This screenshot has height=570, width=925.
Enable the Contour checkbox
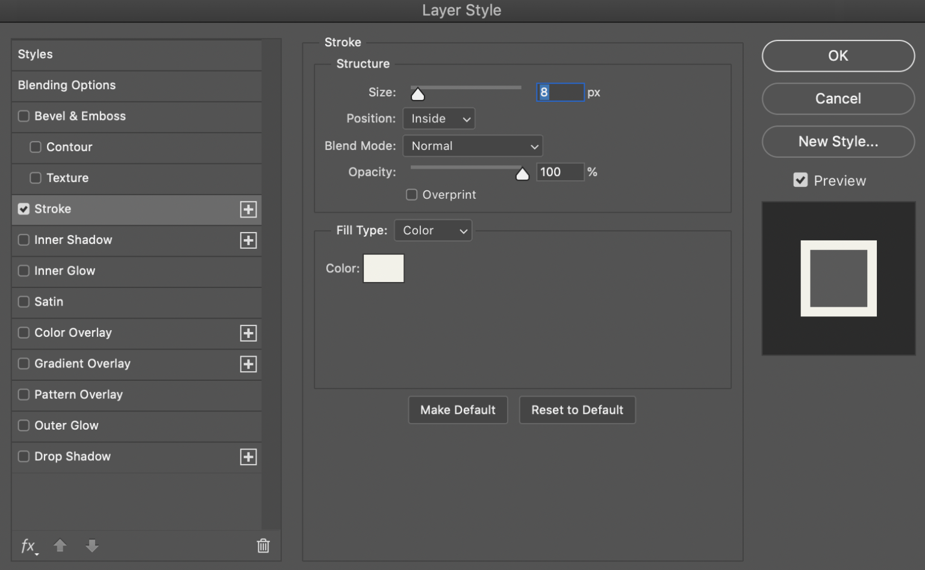(36, 147)
